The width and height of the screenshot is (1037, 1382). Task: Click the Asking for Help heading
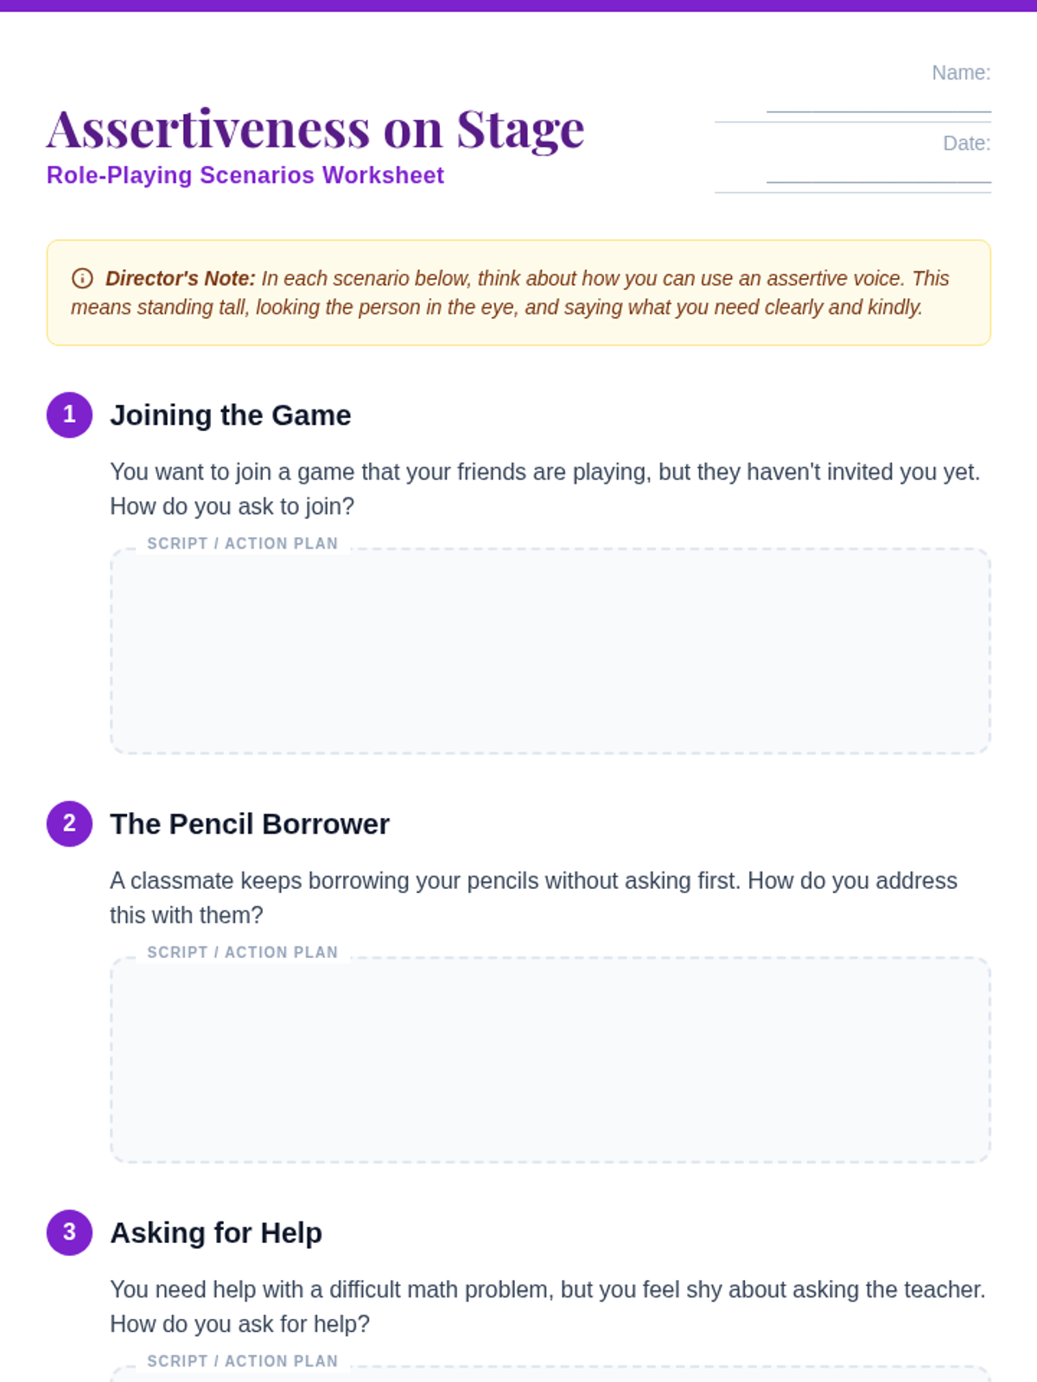coord(216,1233)
